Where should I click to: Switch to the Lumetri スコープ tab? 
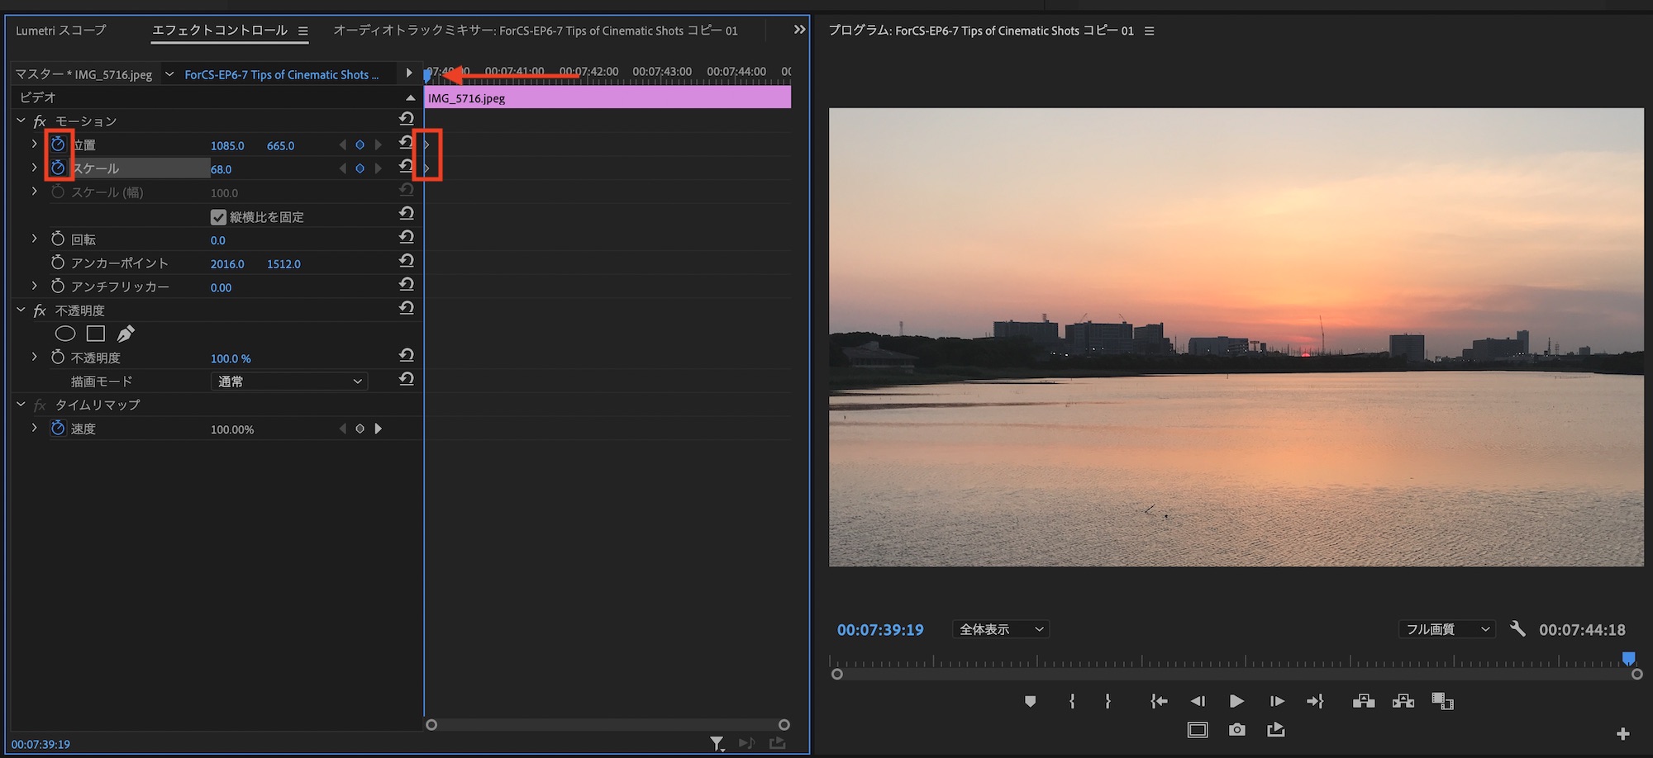(x=61, y=31)
